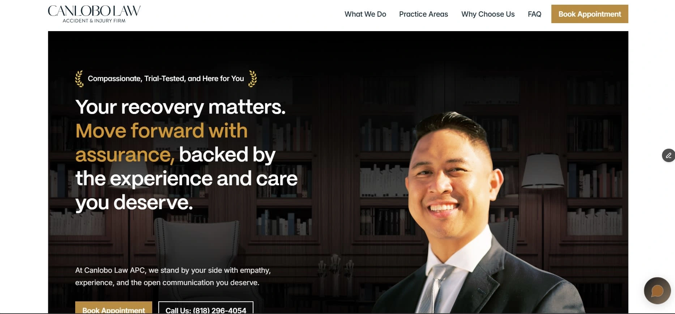Click the hero Book Appointment button
This screenshot has height=314, width=675.
coord(114,308)
